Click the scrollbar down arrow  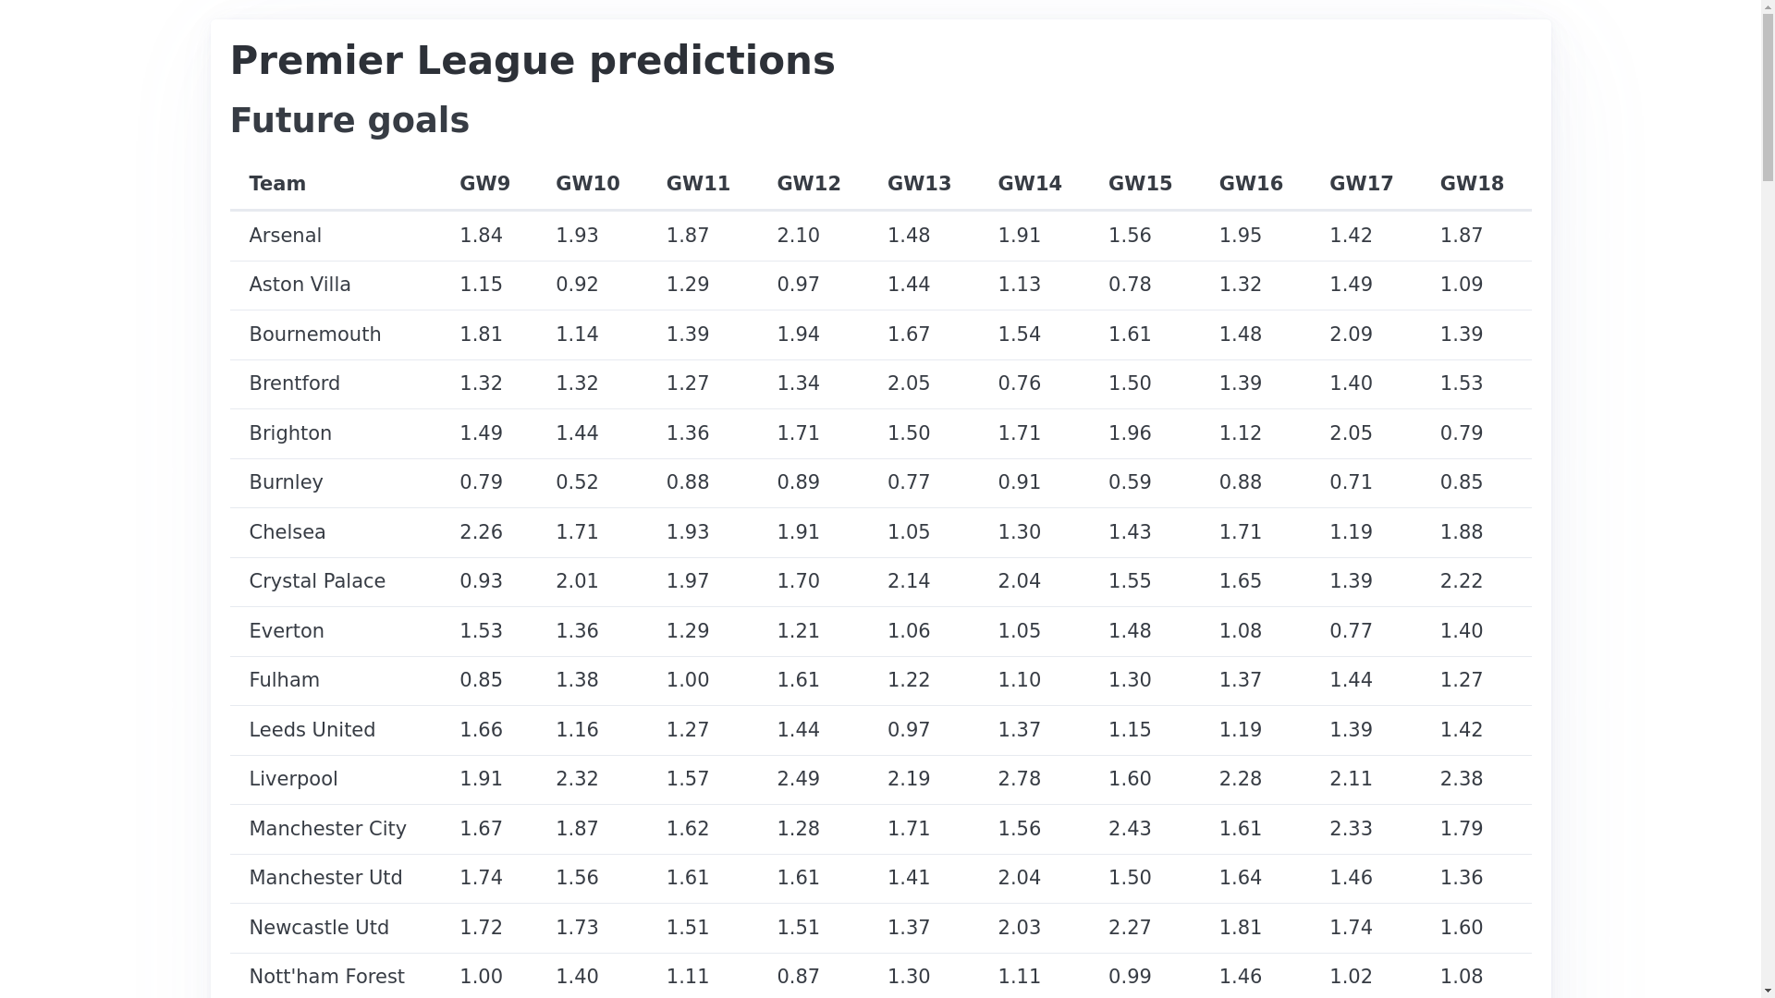(x=1768, y=991)
